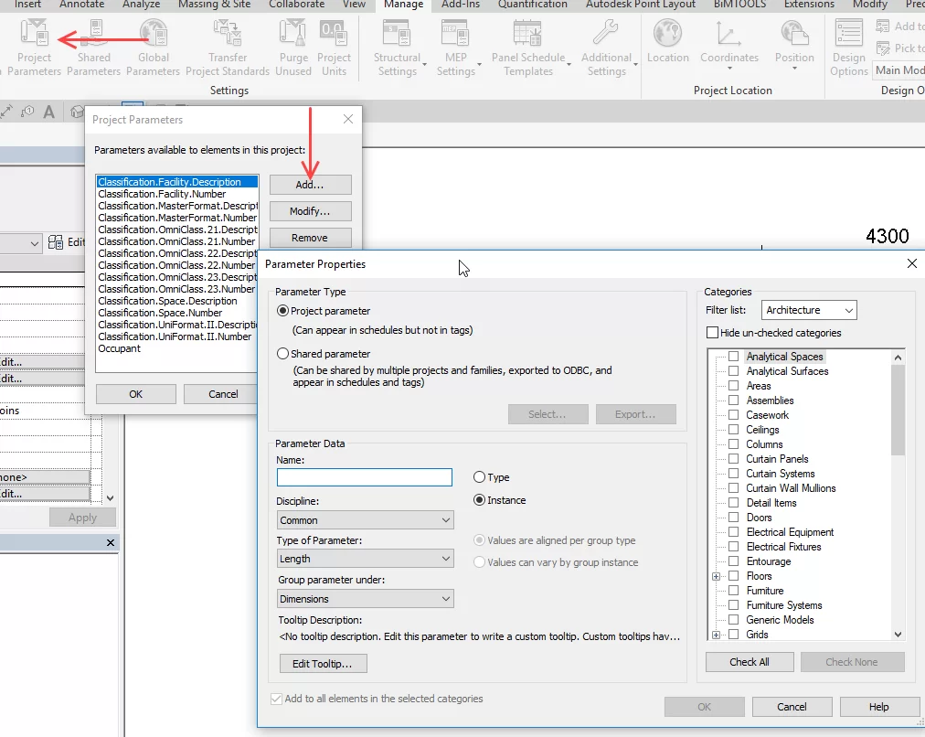Viewport: 925px width, 737px height.
Task: Select the Shared parameter radio button
Action: pos(282,354)
